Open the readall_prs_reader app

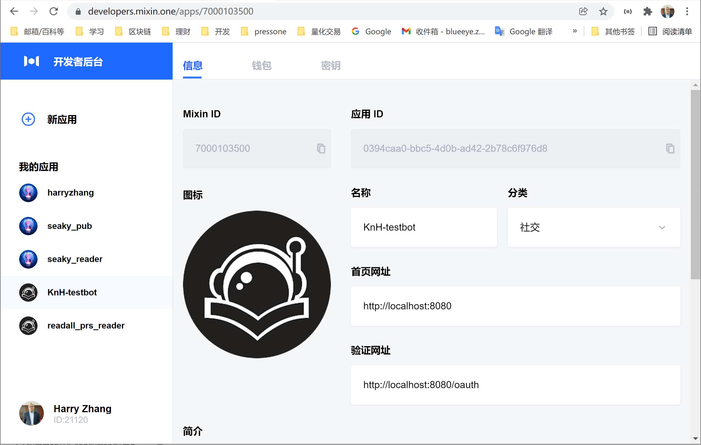86,325
